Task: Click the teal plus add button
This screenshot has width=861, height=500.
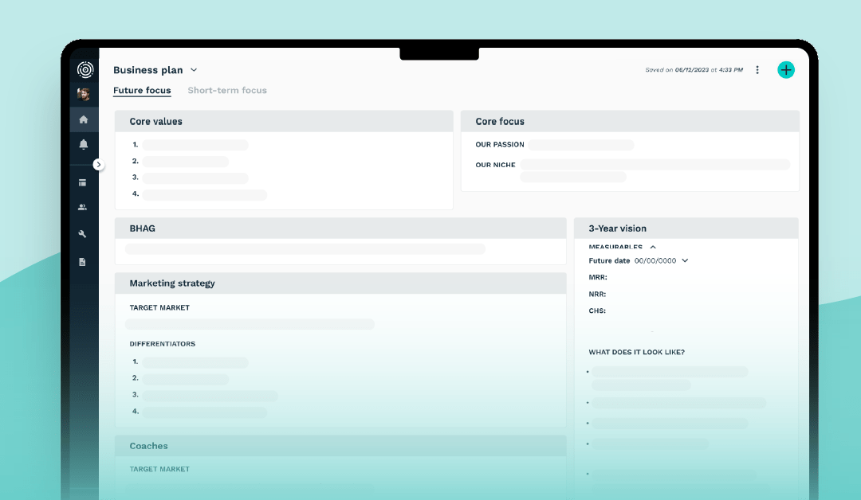Action: 786,70
